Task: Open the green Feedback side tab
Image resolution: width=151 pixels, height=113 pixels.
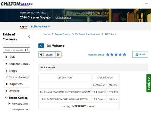Action: pyautogui.click(x=148, y=83)
